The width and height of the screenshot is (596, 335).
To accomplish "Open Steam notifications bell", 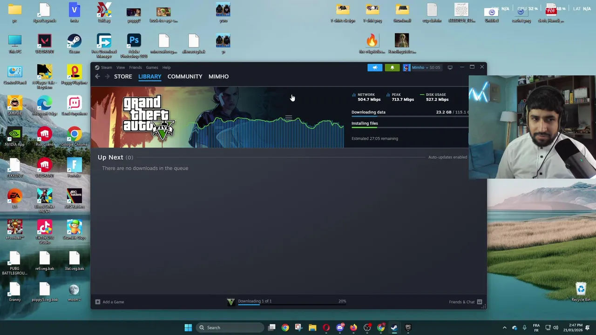I will click(392, 67).
